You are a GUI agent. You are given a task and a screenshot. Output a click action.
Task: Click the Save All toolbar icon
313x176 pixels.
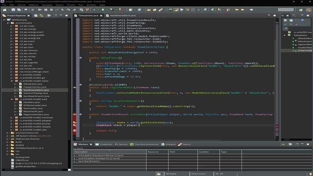(19, 10)
